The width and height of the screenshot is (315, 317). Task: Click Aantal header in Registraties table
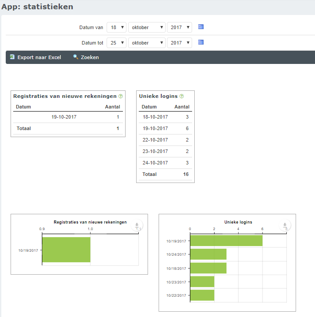pos(112,107)
